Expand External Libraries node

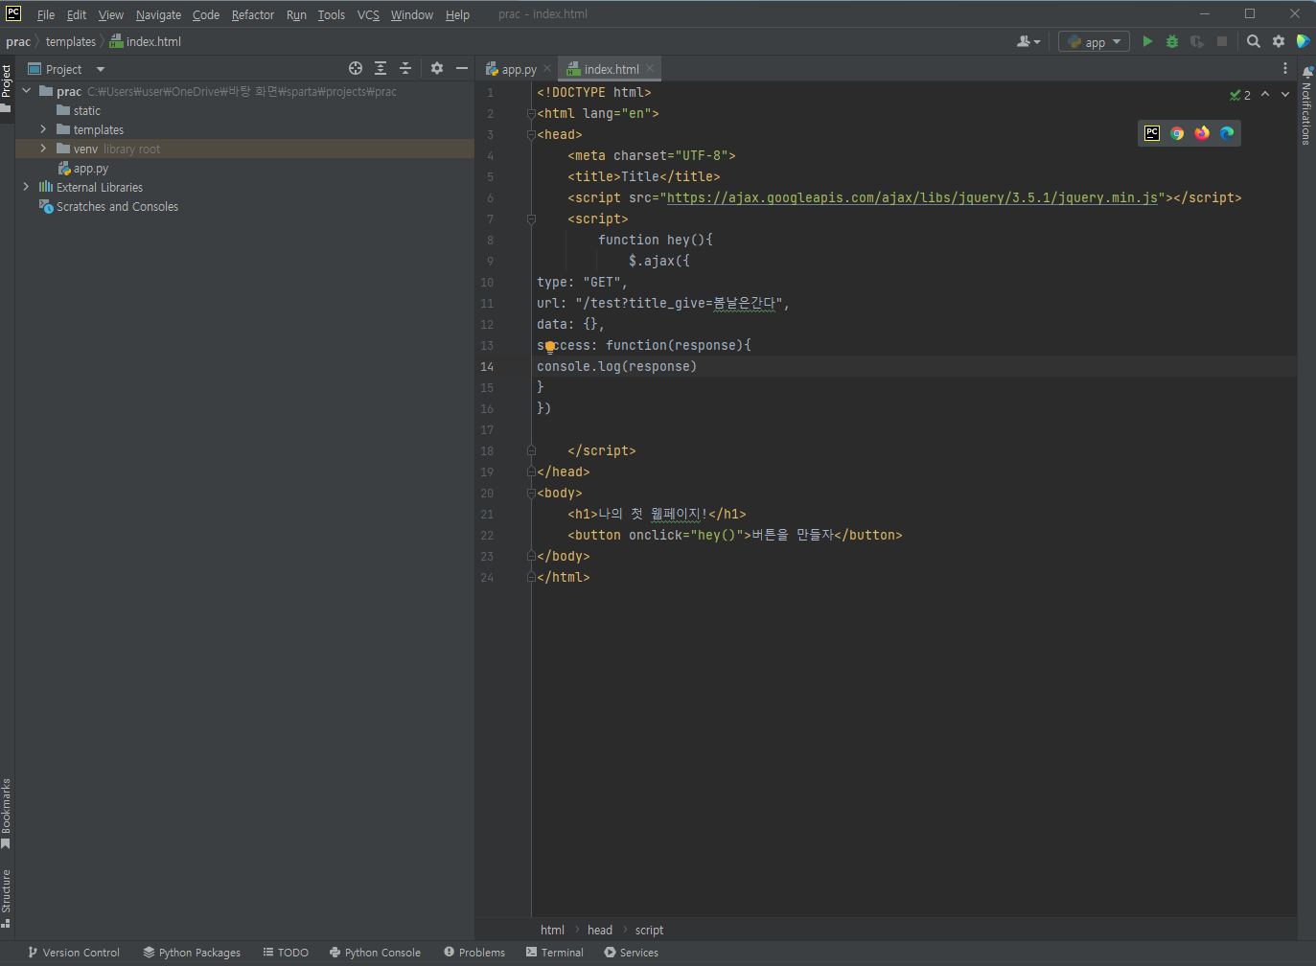[x=26, y=187]
